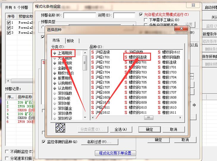Click the S icon of 沪铅1707
This screenshot has width=217, height=161.
coord(92,87)
